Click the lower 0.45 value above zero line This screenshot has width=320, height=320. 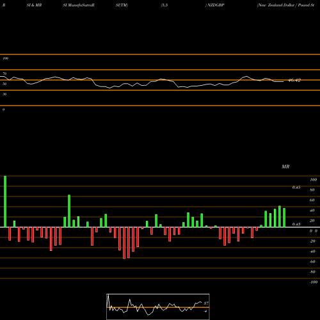(x=296, y=224)
